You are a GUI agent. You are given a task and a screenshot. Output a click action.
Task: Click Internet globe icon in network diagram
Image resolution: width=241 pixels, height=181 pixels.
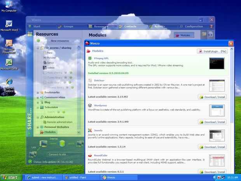(62, 144)
